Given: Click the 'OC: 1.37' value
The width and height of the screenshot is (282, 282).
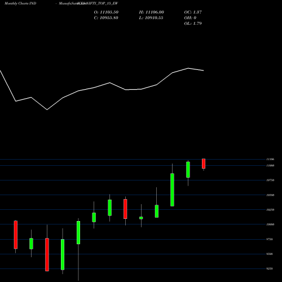Looking at the screenshot, I should (x=193, y=12).
